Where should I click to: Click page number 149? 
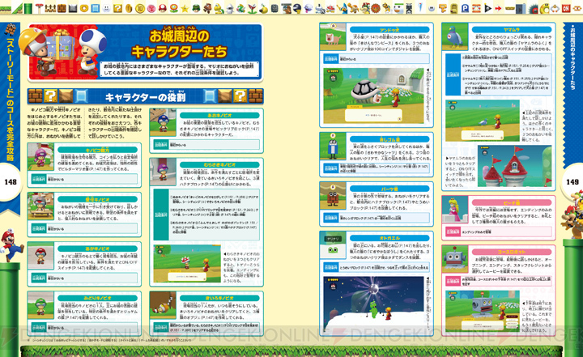coord(572,182)
